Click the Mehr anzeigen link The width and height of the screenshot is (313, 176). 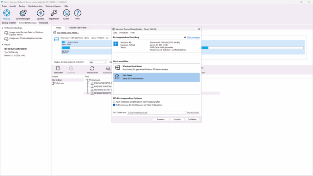coord(193,37)
